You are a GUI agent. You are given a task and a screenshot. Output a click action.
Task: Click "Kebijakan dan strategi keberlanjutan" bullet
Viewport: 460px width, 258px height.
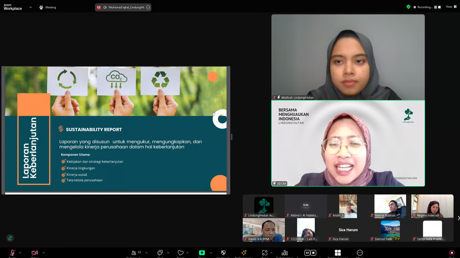point(95,162)
